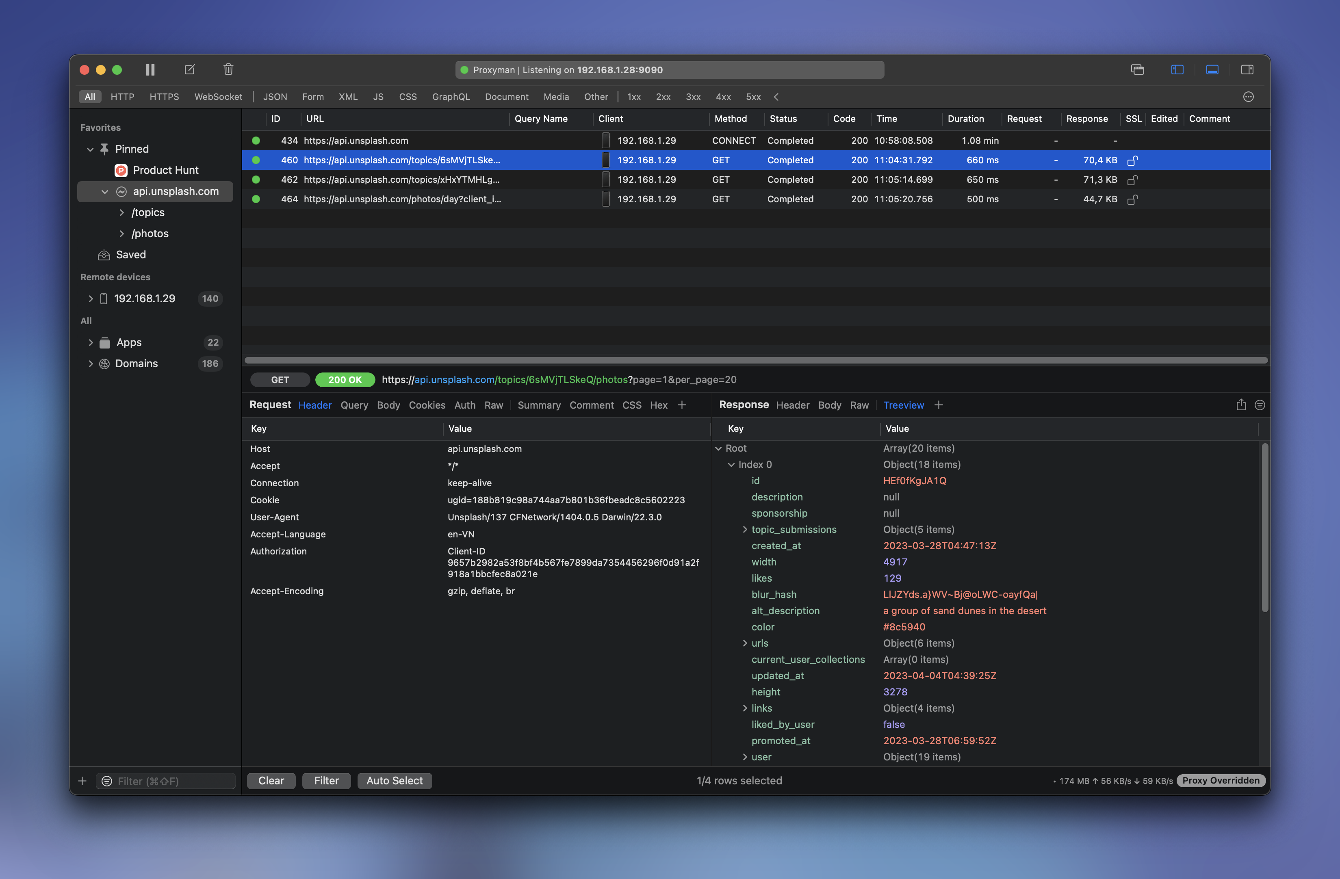Click the SSL lock icon on row 464
Image resolution: width=1340 pixels, height=879 pixels.
[1132, 199]
